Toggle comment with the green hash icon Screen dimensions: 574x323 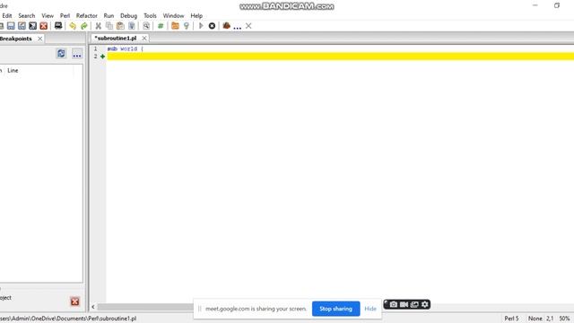click(161, 26)
